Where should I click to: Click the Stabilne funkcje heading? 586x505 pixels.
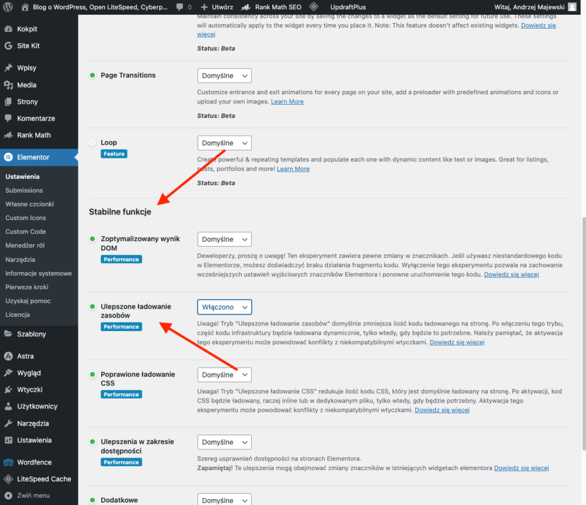[120, 212]
